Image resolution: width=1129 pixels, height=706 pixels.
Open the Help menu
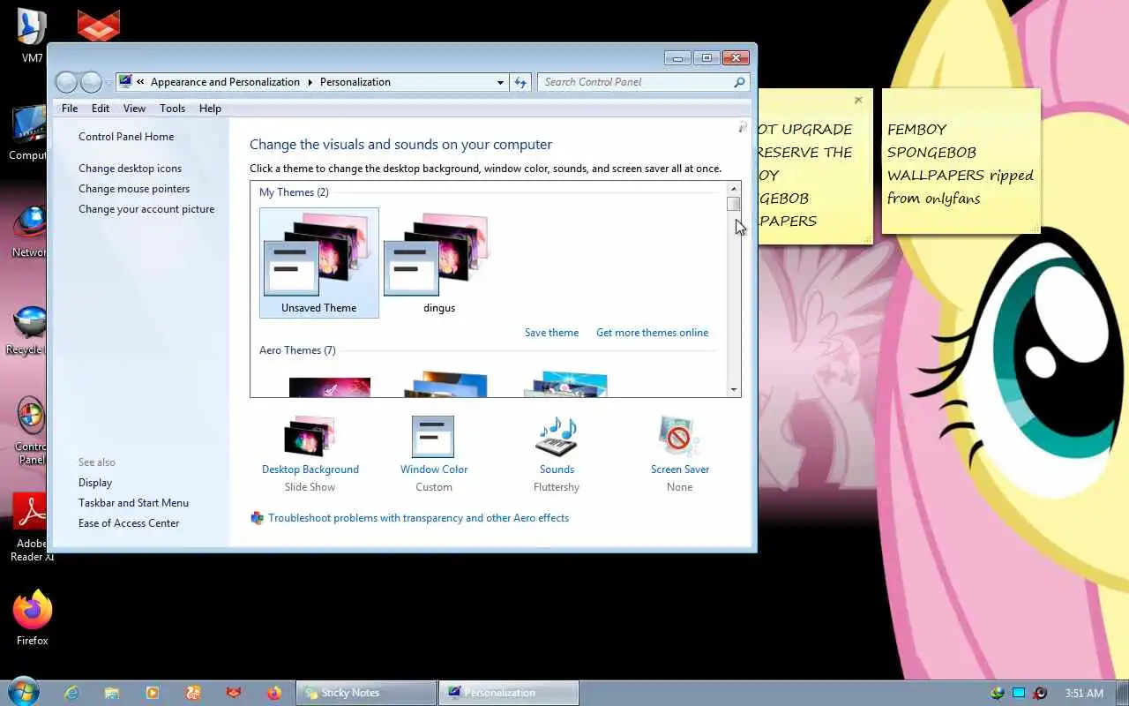coord(210,109)
